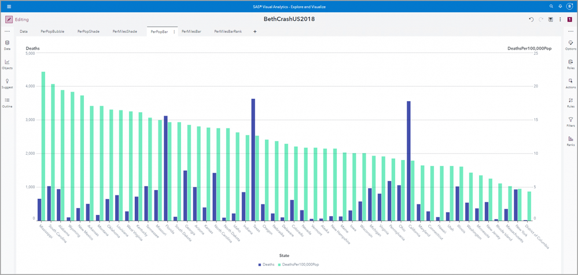Switch to the PerPopBubble tab

[52, 32]
